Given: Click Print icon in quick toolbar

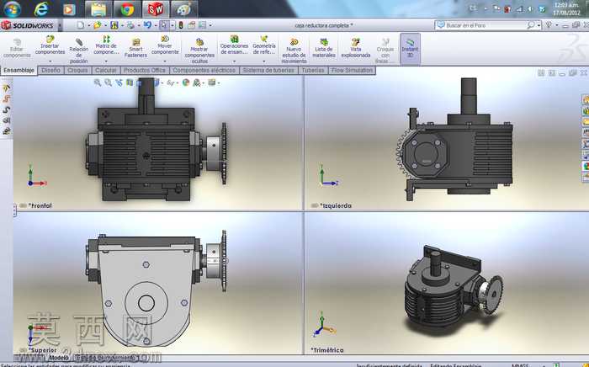Looking at the screenshot, I should (x=130, y=25).
